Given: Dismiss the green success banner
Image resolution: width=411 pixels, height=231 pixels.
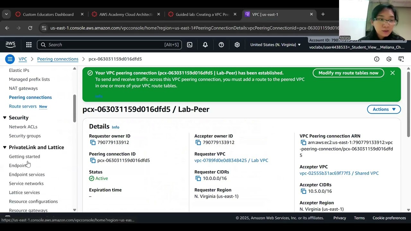Looking at the screenshot, I should pyautogui.click(x=392, y=73).
